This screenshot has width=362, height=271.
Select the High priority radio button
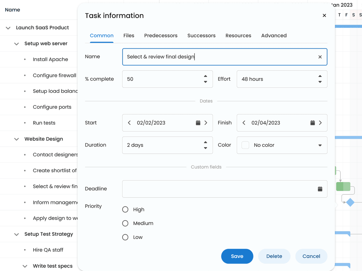click(x=125, y=209)
